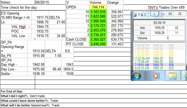This screenshot has height=108, width=187.
Task: Select the VAL Low value 1910.75
Action: [40, 36]
